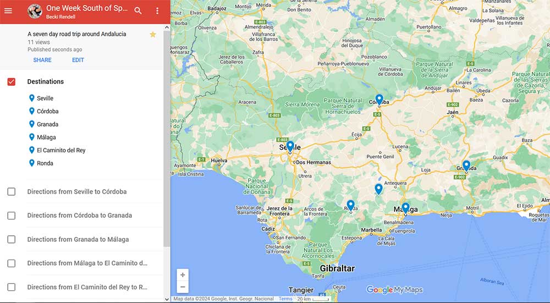Click the Destinations layer title
This screenshot has width=550, height=303.
[46, 81]
